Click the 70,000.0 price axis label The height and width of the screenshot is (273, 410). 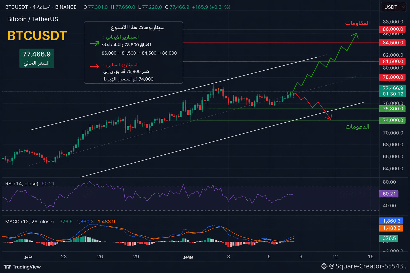point(393,133)
